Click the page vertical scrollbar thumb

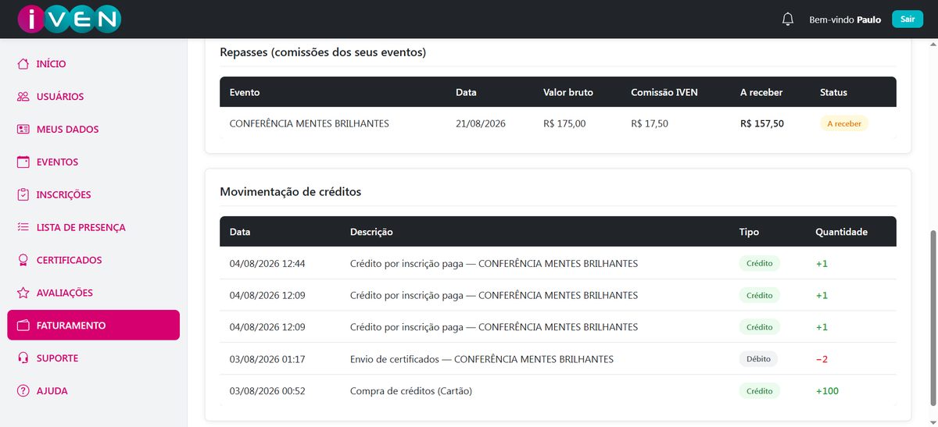pyautogui.click(x=933, y=324)
